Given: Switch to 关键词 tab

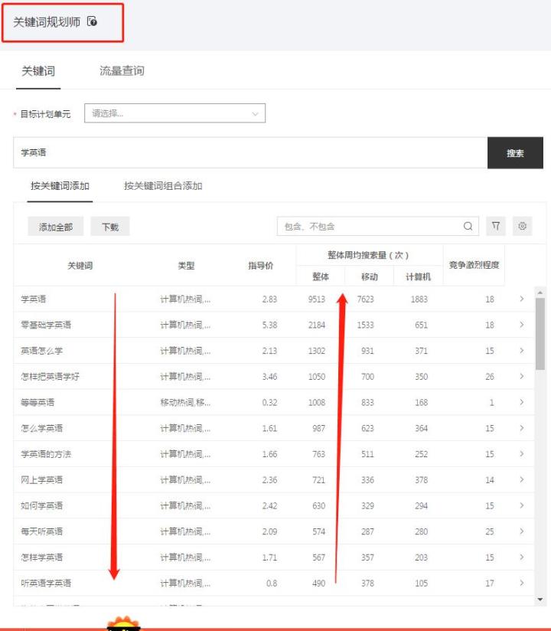Looking at the screenshot, I should click(x=38, y=71).
